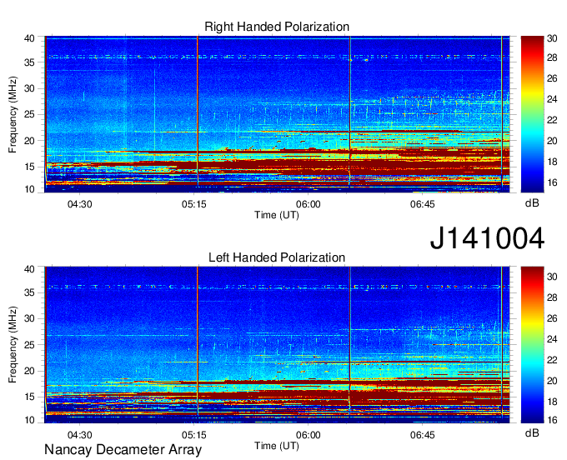This screenshot has height=460, width=567.
Task: Click the 25 MHz tick label on top plot
Action: click(x=29, y=114)
